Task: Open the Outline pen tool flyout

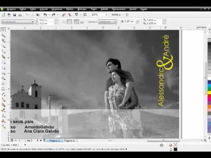Action: click(3, 116)
